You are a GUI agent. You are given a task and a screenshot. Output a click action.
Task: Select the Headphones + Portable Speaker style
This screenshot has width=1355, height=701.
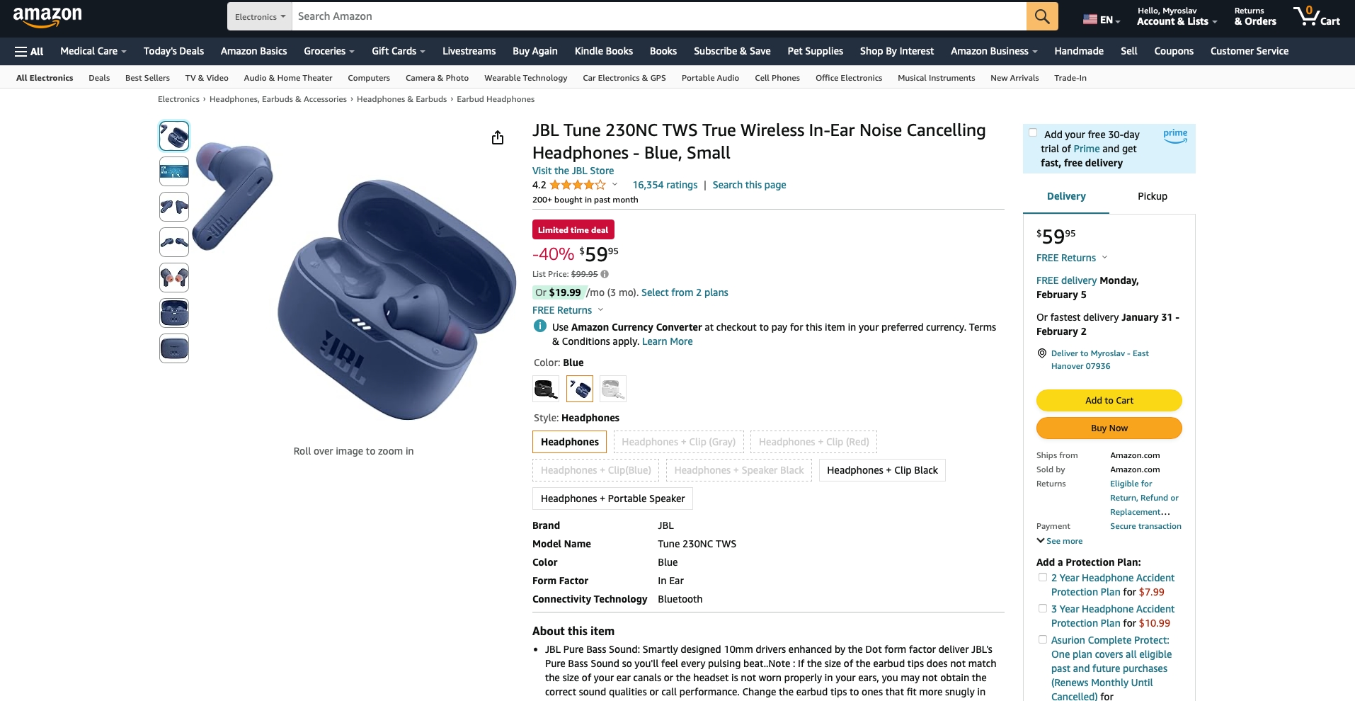[612, 498]
